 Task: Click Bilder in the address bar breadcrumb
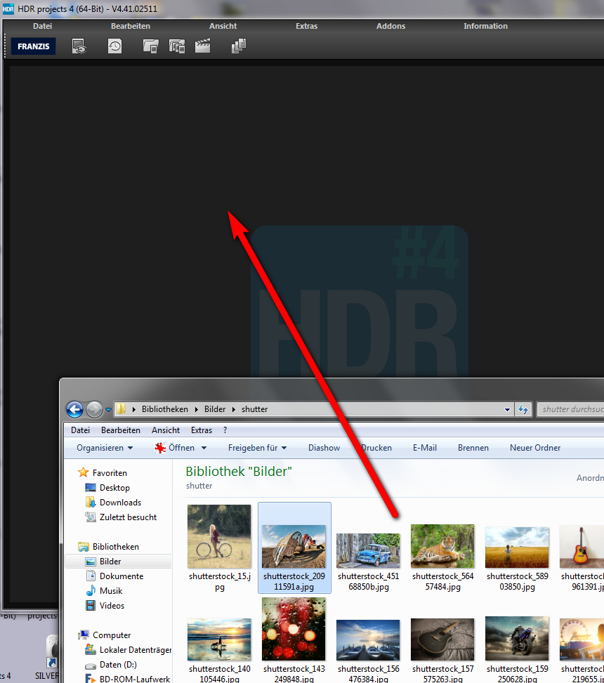pyautogui.click(x=215, y=409)
